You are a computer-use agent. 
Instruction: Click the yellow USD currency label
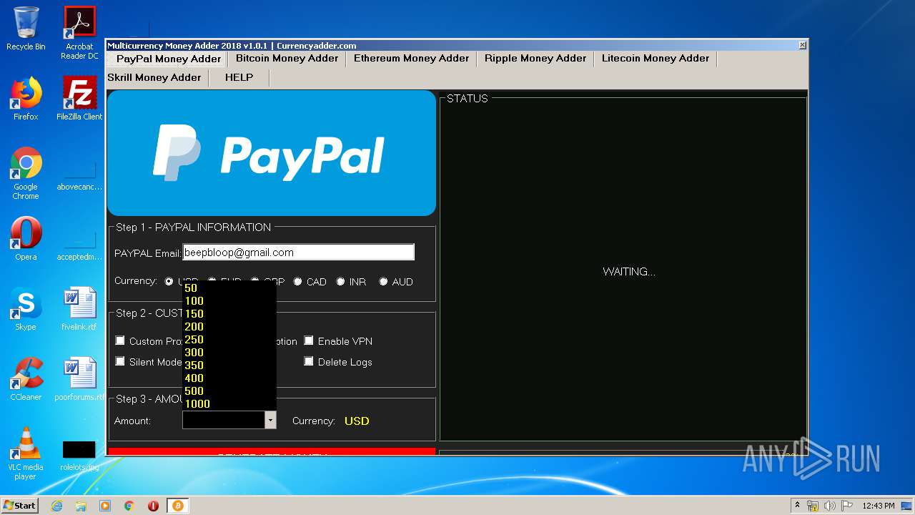point(357,421)
